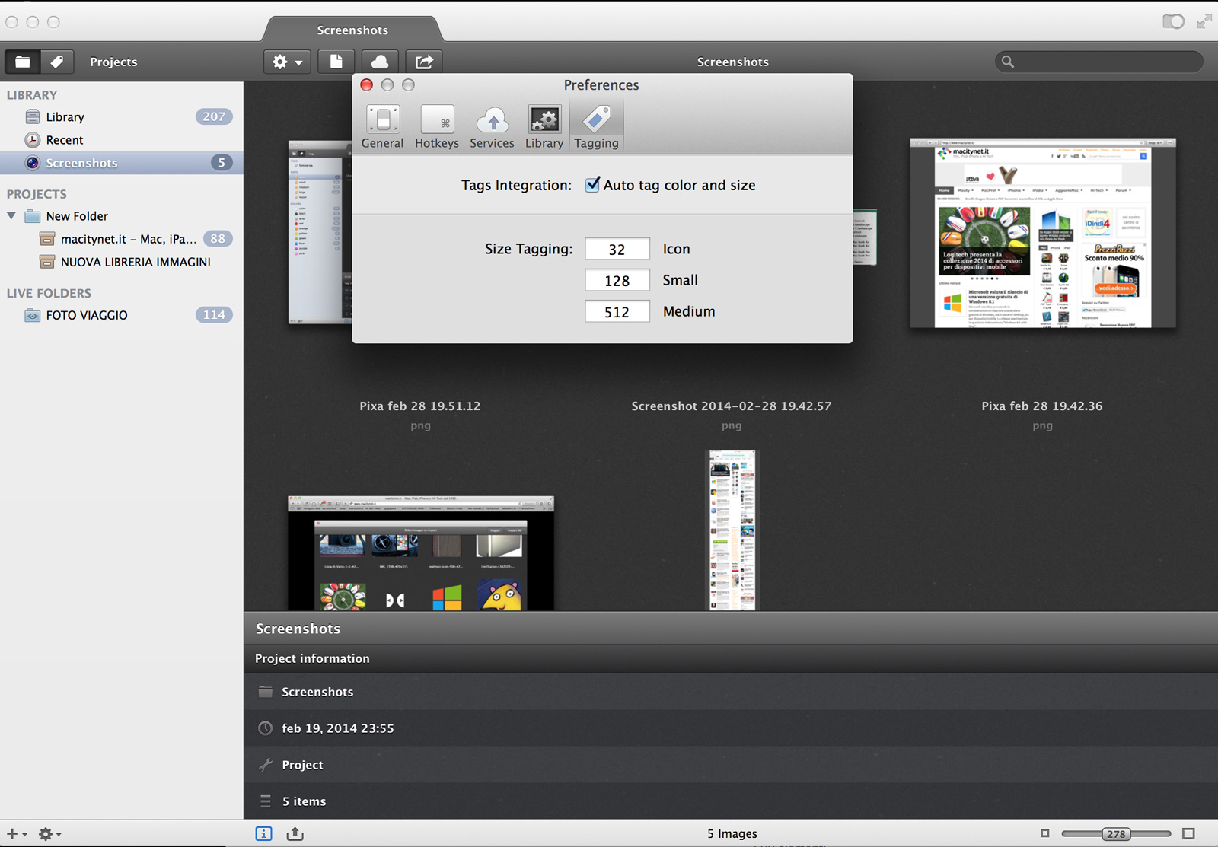
Task: Click the new document toolbar icon
Action: pyautogui.click(x=336, y=62)
